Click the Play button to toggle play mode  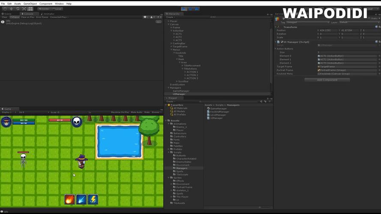click(x=184, y=9)
